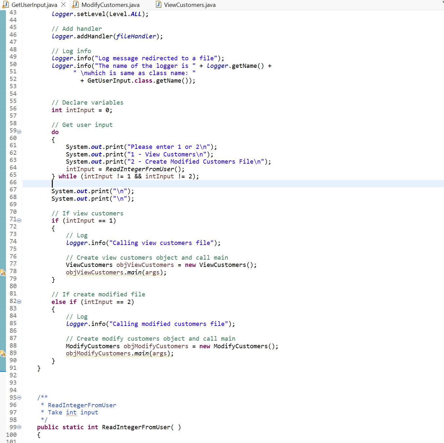Click the ReadIntegerFromUser call on line 64
Screen dimensions: 444x443
(x=139, y=169)
